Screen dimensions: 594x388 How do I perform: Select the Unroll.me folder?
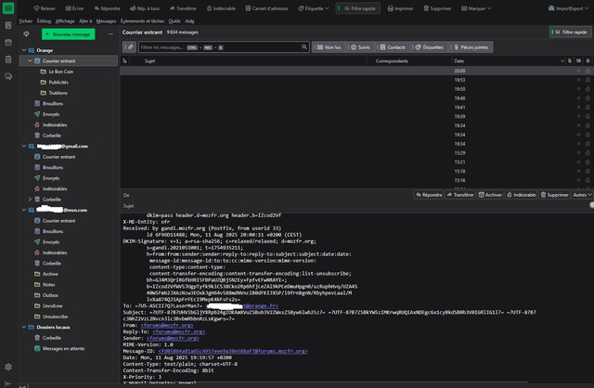pos(53,305)
